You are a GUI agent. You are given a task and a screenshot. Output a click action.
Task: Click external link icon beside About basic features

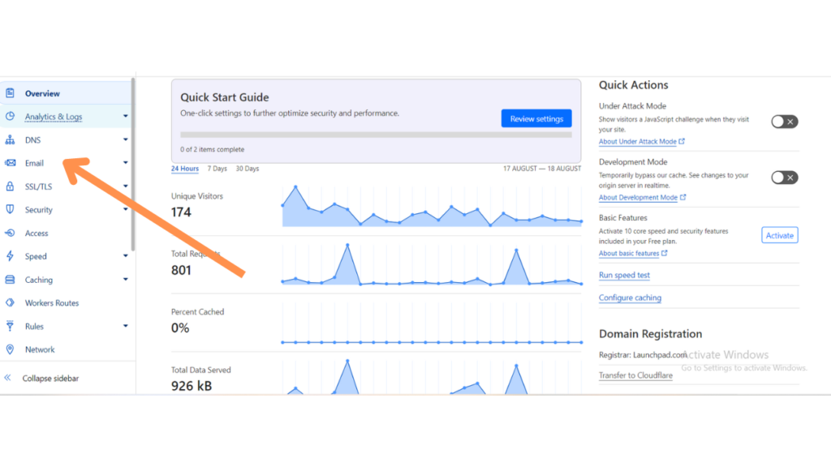tap(664, 253)
